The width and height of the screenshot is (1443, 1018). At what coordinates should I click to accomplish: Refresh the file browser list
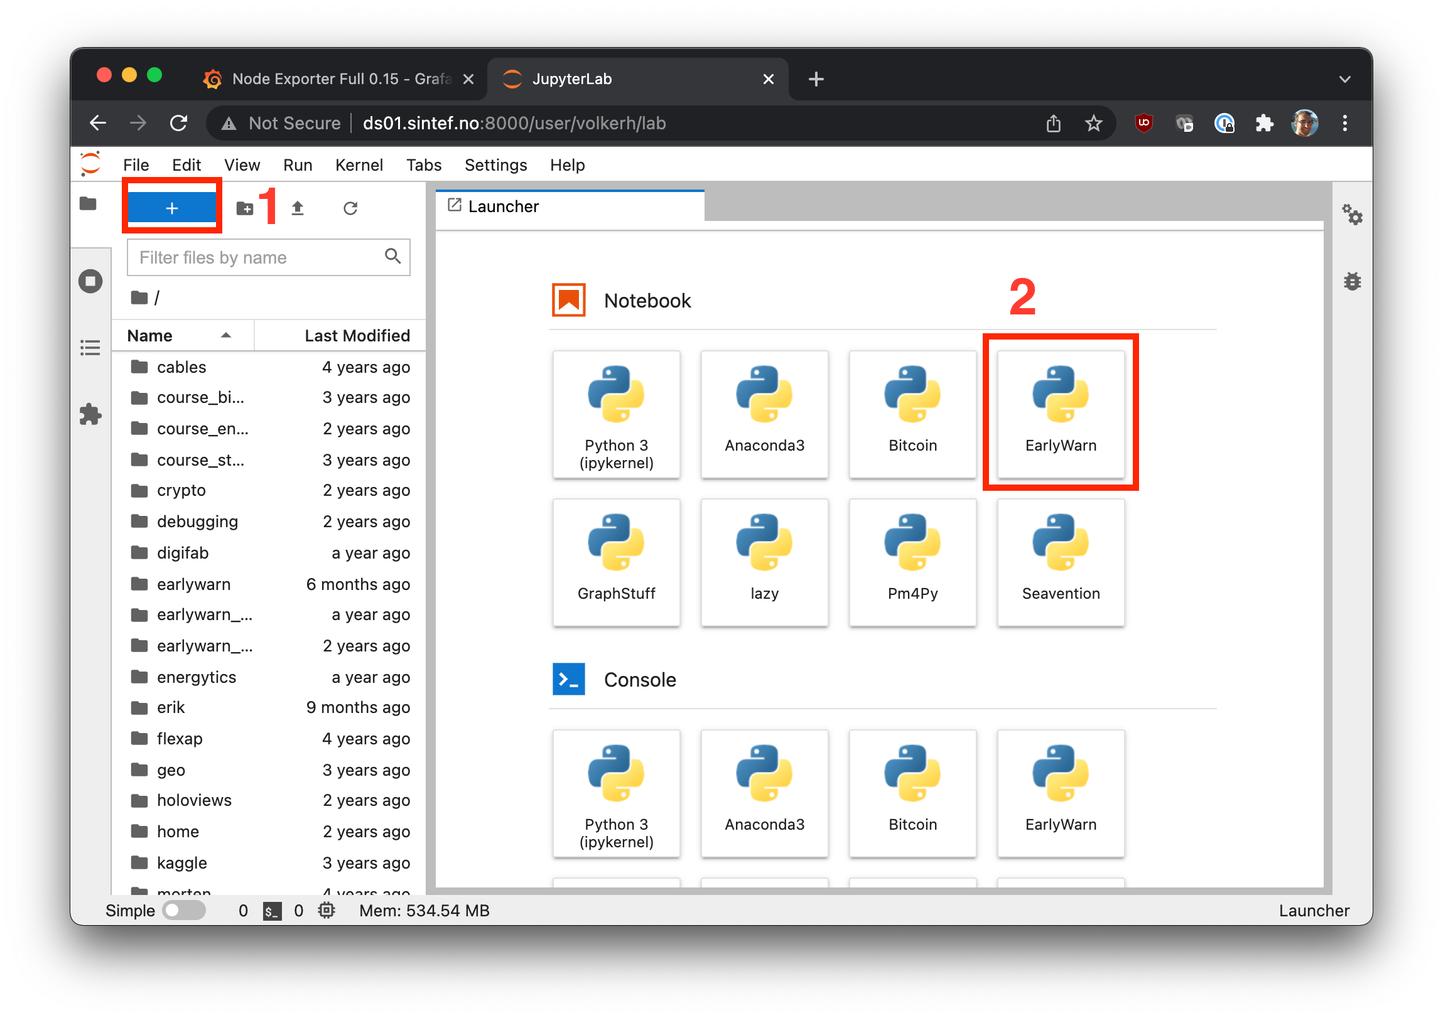point(350,208)
